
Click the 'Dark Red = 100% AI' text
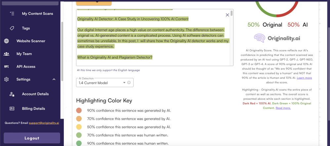257,103
